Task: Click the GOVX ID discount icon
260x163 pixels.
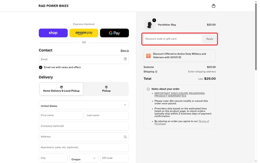Action: click(x=148, y=56)
